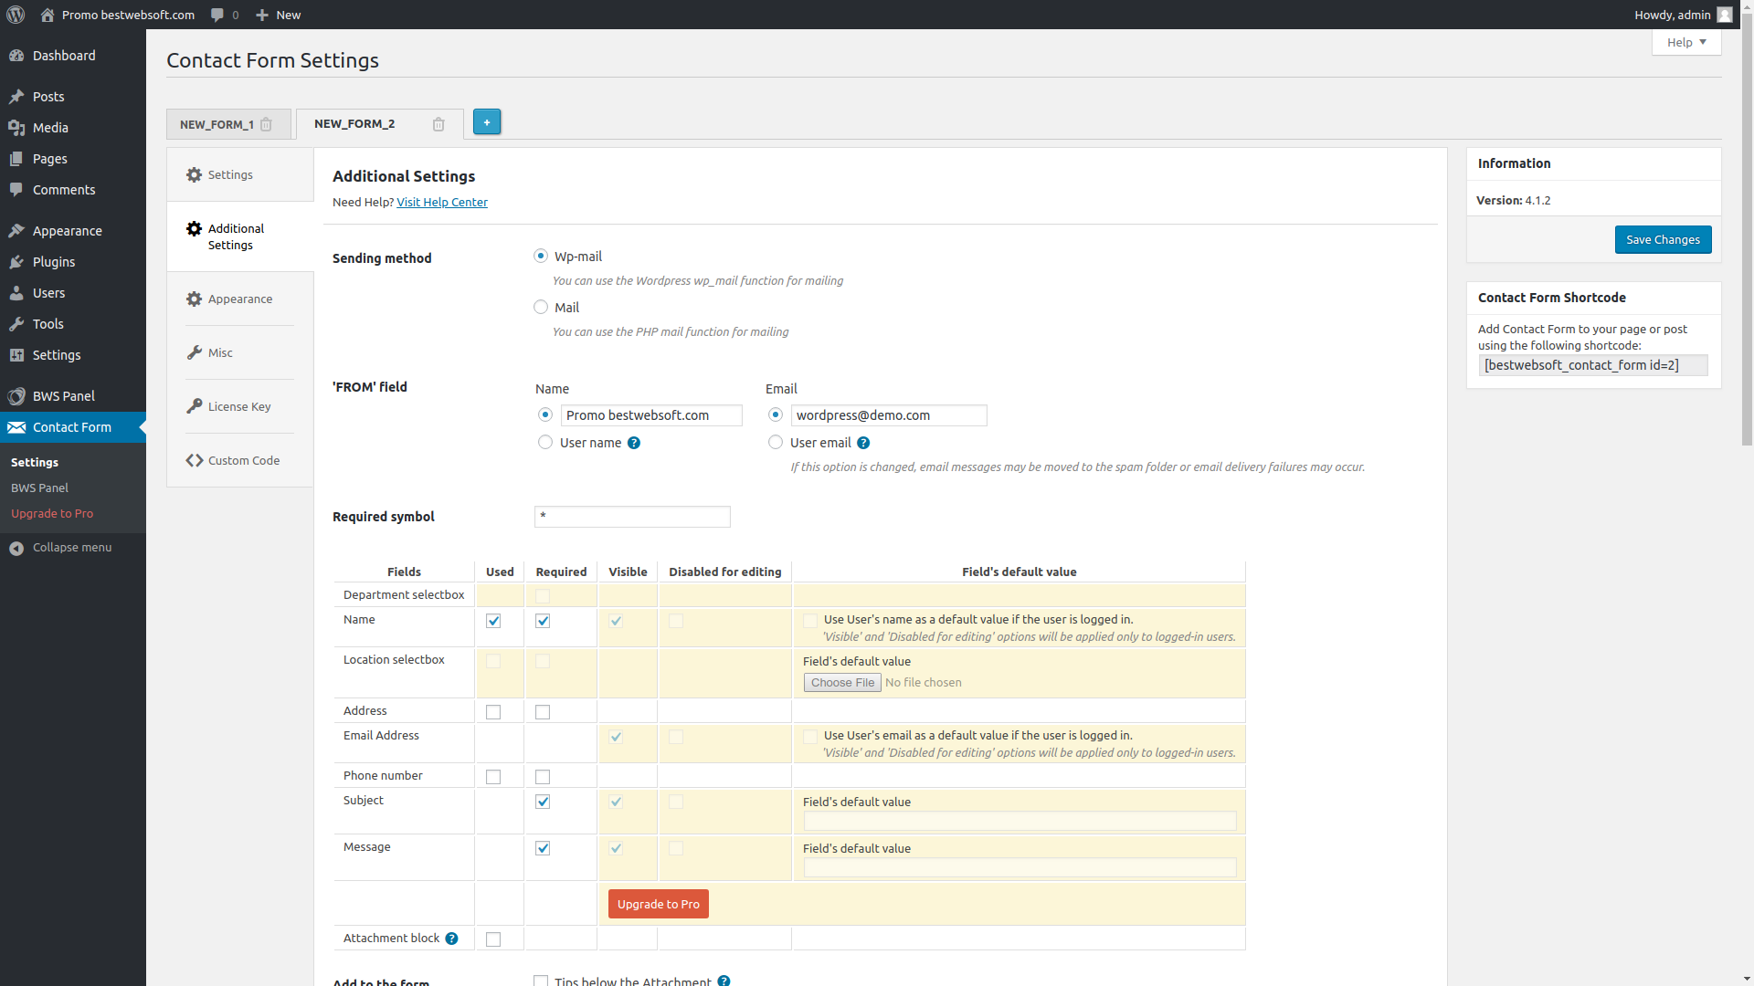Click trash icon on NEW_FORM_2 tab

point(438,124)
